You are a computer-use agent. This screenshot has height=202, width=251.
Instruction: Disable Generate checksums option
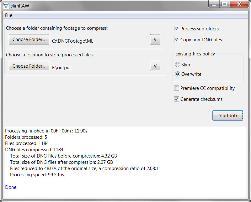coord(176,99)
